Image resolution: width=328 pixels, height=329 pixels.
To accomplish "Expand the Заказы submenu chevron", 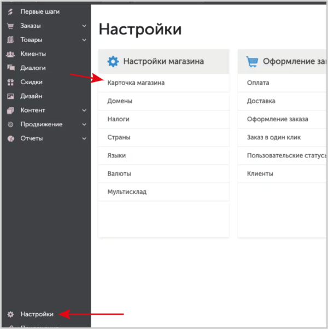I will coord(84,26).
